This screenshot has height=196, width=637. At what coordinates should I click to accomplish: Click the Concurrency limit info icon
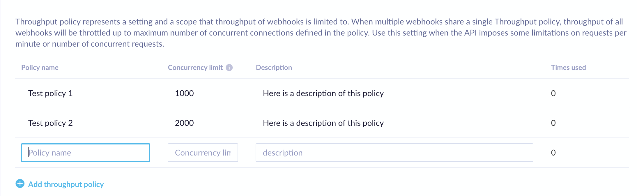pyautogui.click(x=229, y=68)
